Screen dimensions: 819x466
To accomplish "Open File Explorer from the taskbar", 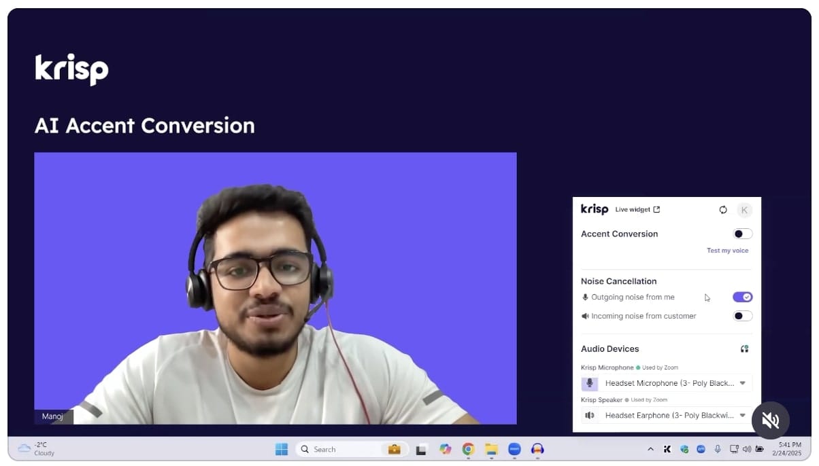I will 491,449.
